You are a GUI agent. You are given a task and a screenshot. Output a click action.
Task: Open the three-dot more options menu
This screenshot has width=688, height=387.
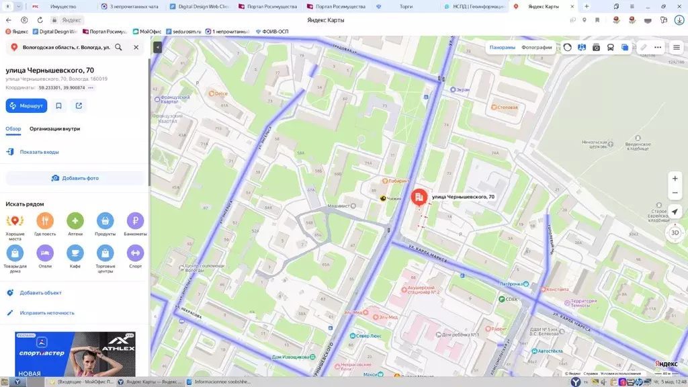[657, 47]
